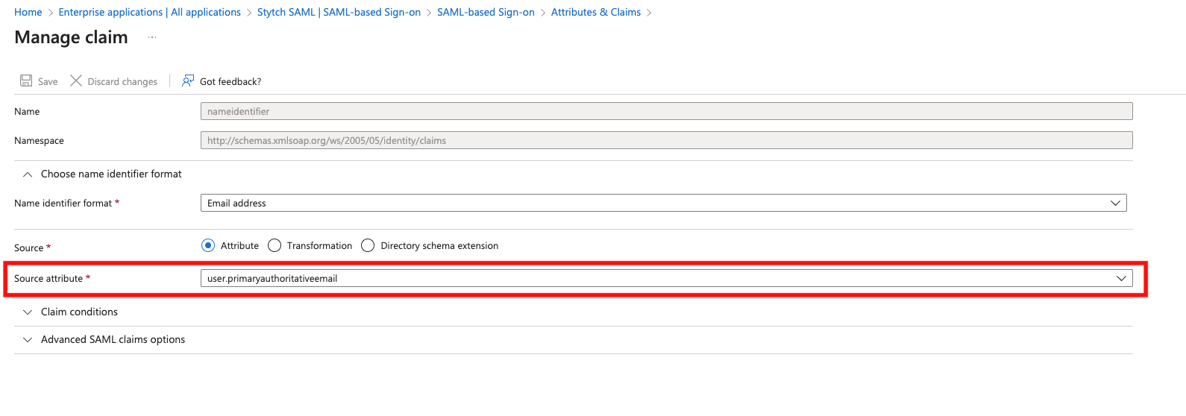
Task: Collapse Choose name identifier format section
Action: tap(28, 174)
